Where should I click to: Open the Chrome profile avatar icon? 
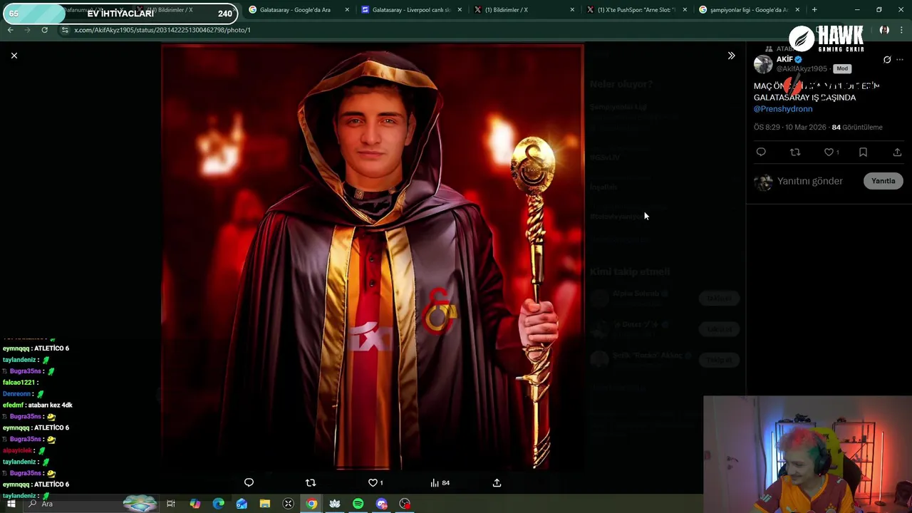(884, 30)
